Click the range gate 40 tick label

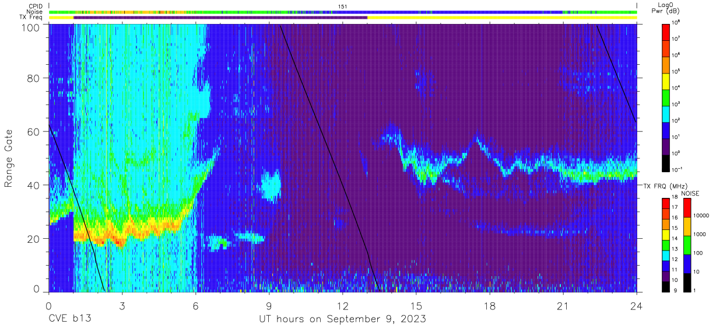pyautogui.click(x=33, y=185)
